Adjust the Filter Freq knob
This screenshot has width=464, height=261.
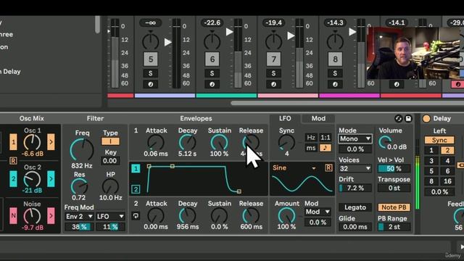point(82,150)
